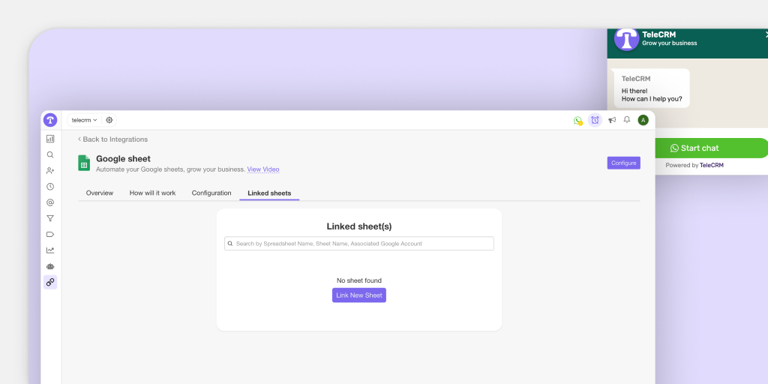Switch to How will it work tab
The width and height of the screenshot is (768, 384).
(x=152, y=193)
